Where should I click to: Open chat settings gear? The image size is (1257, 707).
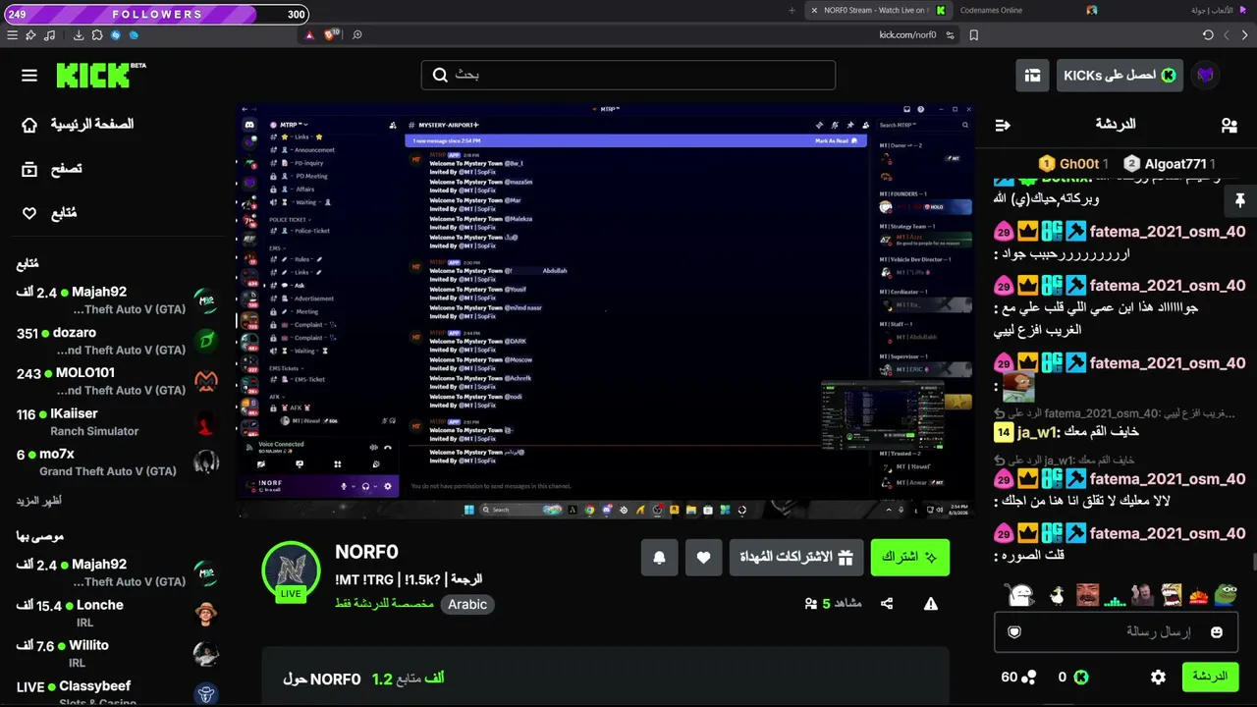pos(1158,677)
